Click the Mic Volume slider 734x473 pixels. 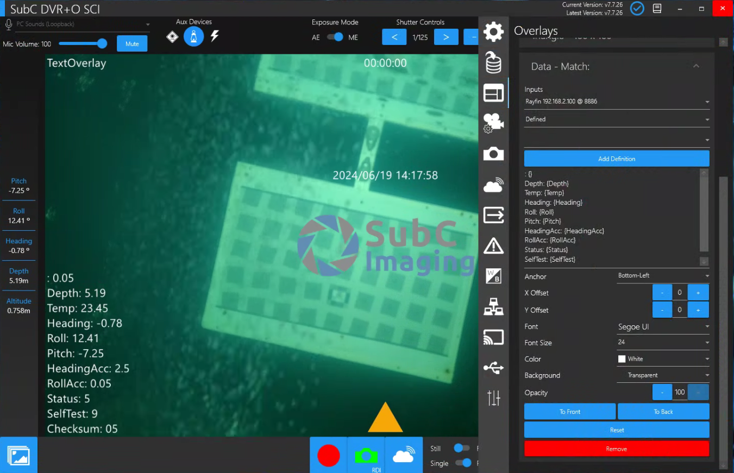(x=81, y=43)
